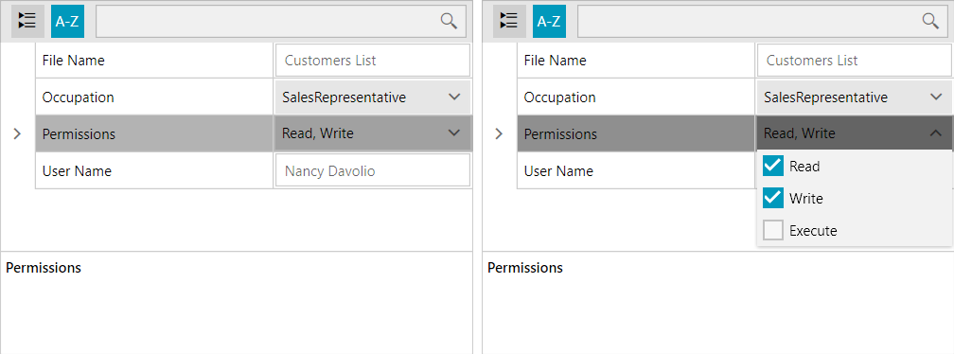Image resolution: width=954 pixels, height=354 pixels.
Task: Click the search box in left panel
Action: pos(281,21)
